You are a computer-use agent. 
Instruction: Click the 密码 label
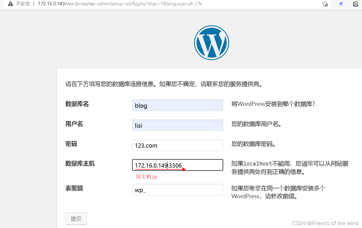coord(71,144)
